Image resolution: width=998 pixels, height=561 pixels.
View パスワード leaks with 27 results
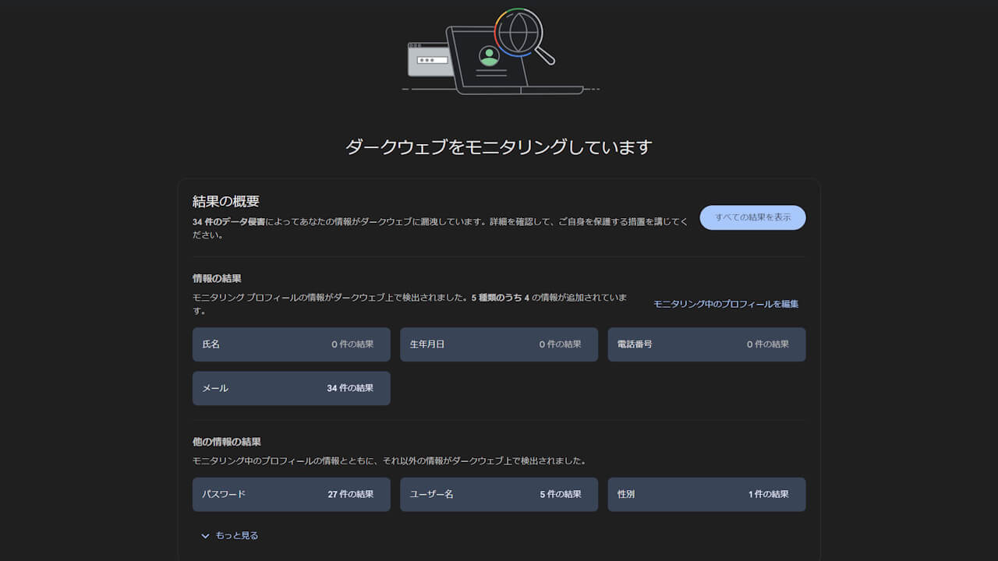coord(291,494)
